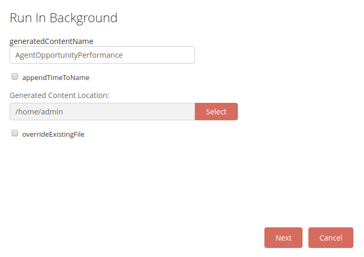Image resolution: width=364 pixels, height=257 pixels.
Task: Focus the AgentOpportunityPerformance name input
Action: (102, 55)
